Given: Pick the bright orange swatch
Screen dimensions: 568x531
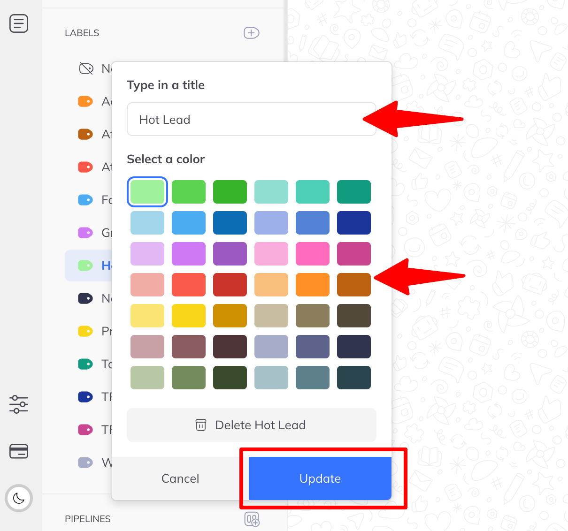Looking at the screenshot, I should tap(313, 285).
